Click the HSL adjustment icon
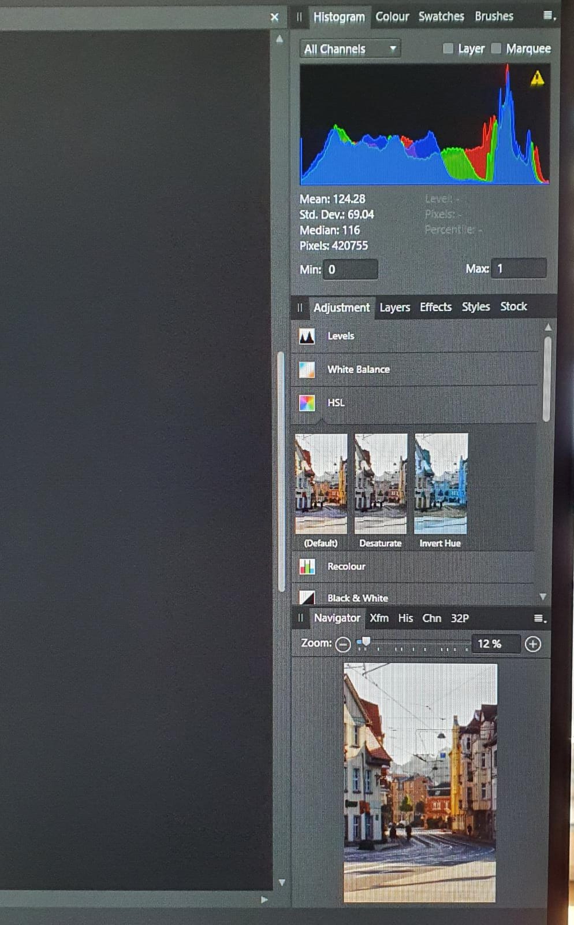Image resolution: width=574 pixels, height=925 pixels. coord(307,403)
